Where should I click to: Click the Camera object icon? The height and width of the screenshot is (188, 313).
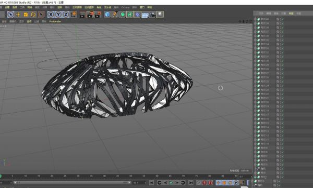[152, 15]
